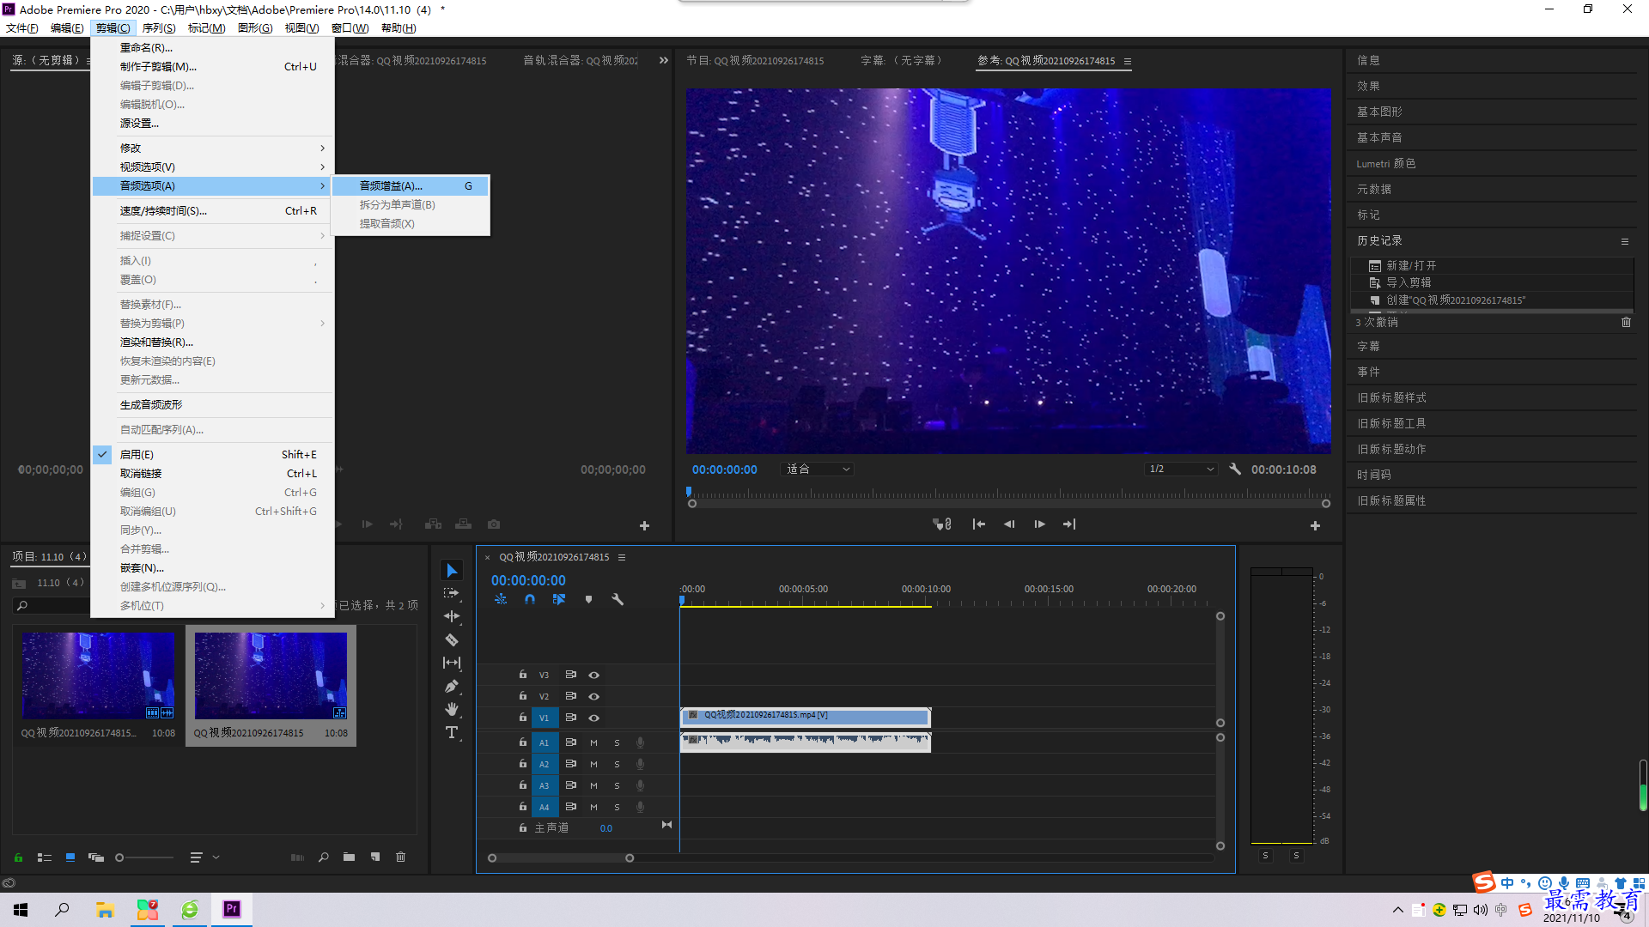The width and height of the screenshot is (1649, 927).
Task: Mute audio track A1
Action: point(593,742)
